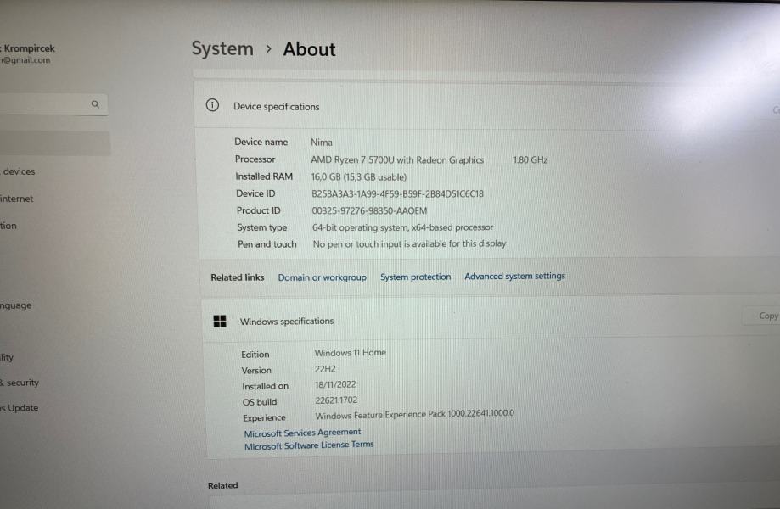The image size is (780, 509).
Task: Open Microsoft Software License Terms link
Action: (x=309, y=445)
